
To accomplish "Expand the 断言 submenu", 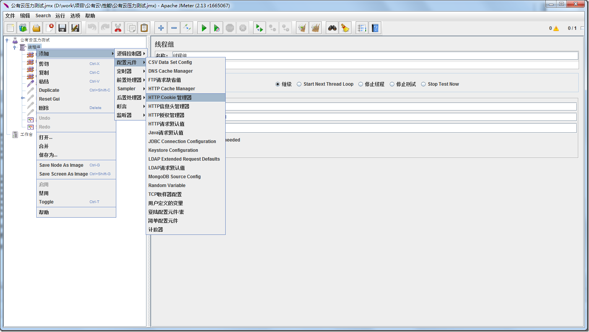I will 130,106.
